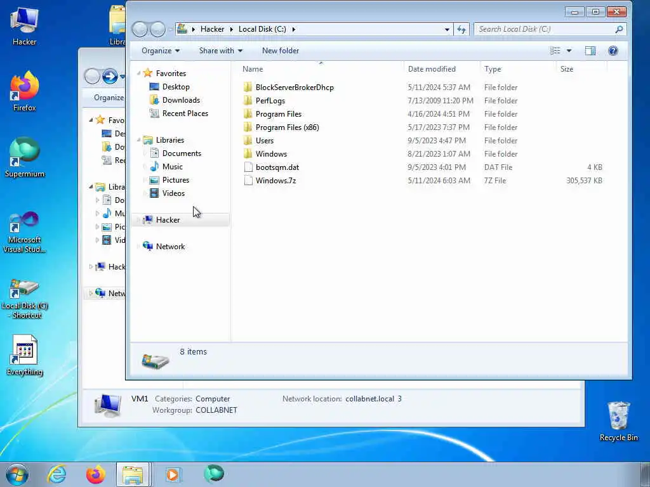Viewport: 650px width, 487px height.
Task: Click the Windows Explorer taskbar icon
Action: [x=133, y=474]
